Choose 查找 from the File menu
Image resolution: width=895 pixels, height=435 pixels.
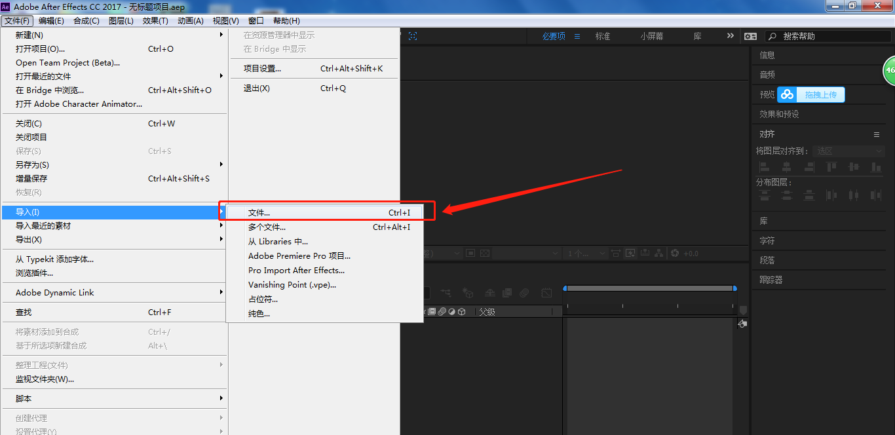tap(114, 312)
